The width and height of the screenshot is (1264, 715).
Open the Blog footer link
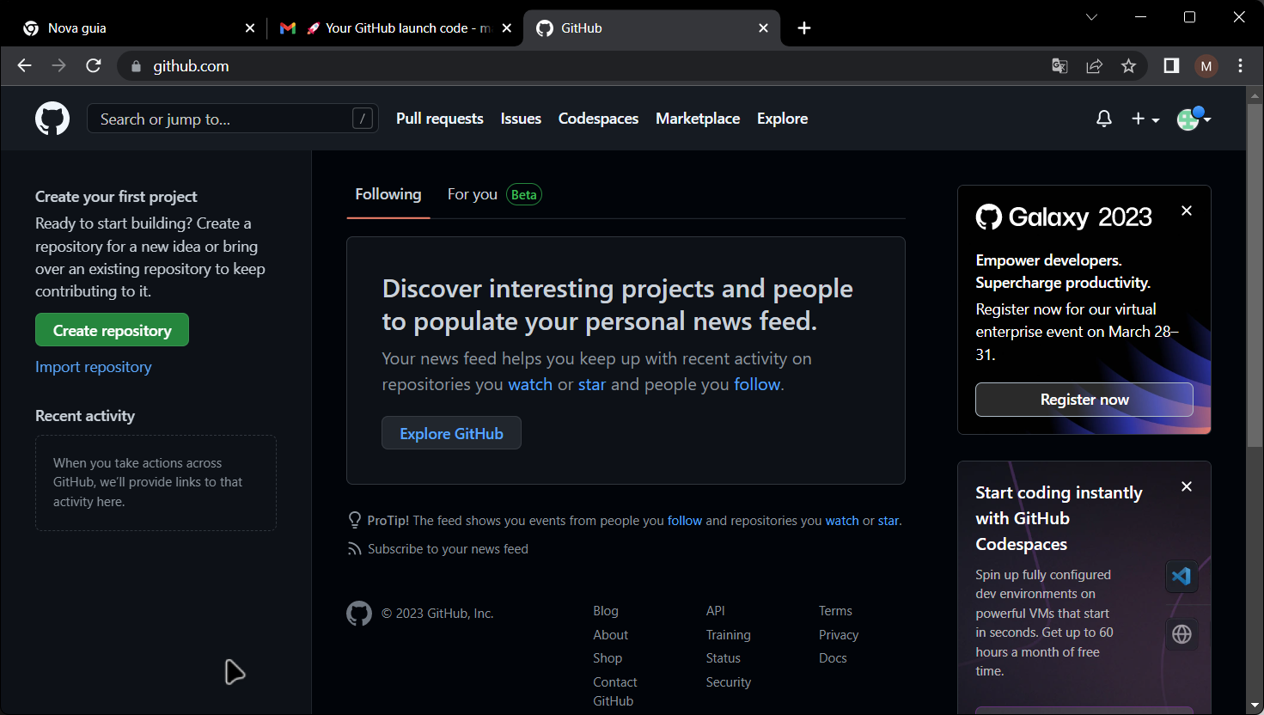(606, 611)
